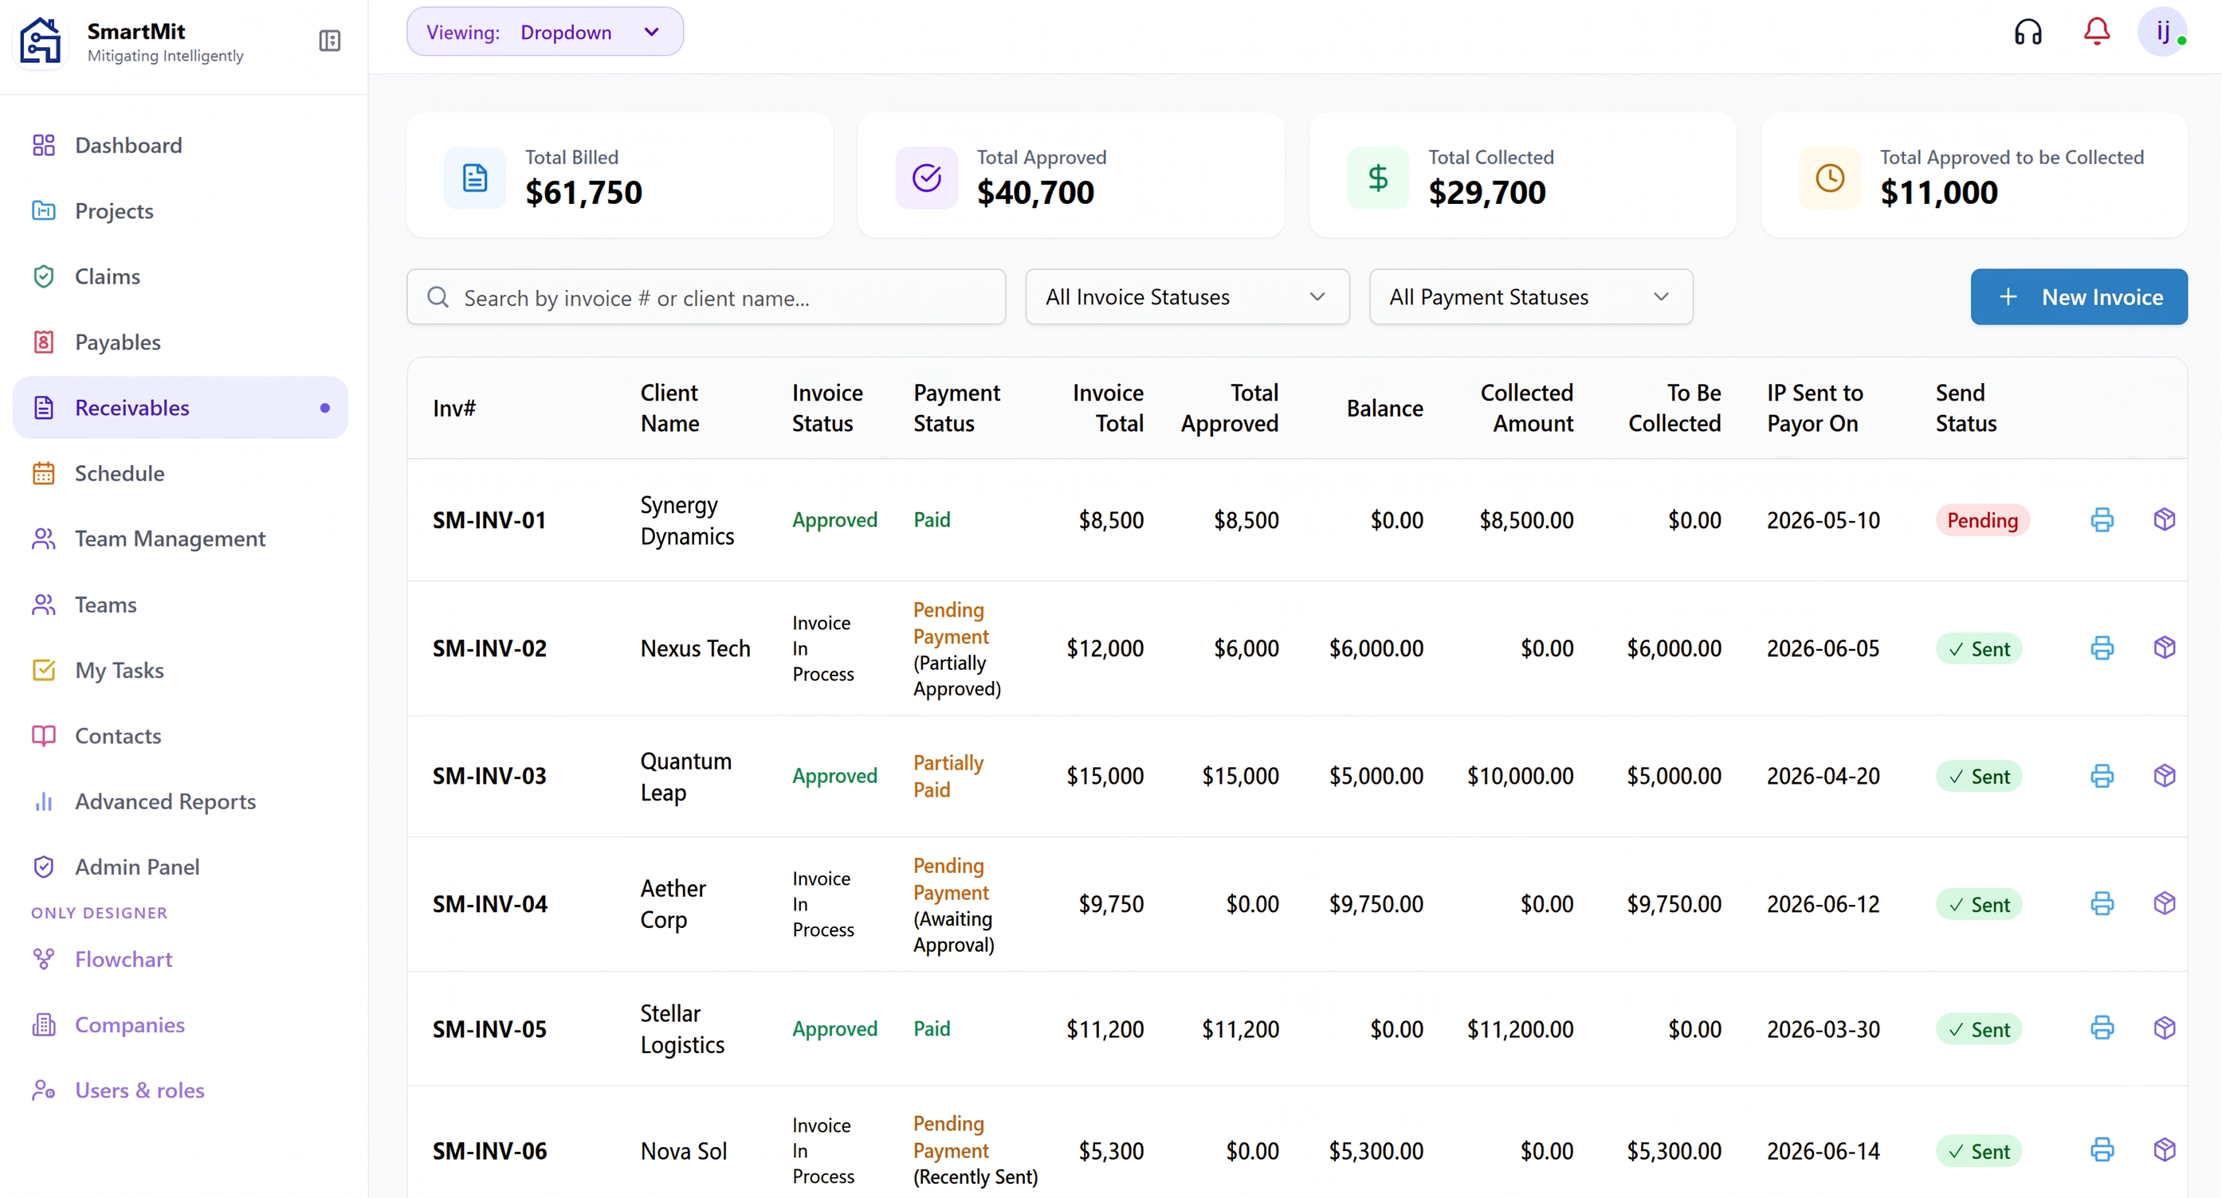Expand the All Payment Statuses filter
Image resolution: width=2222 pixels, height=1198 pixels.
(x=1531, y=296)
